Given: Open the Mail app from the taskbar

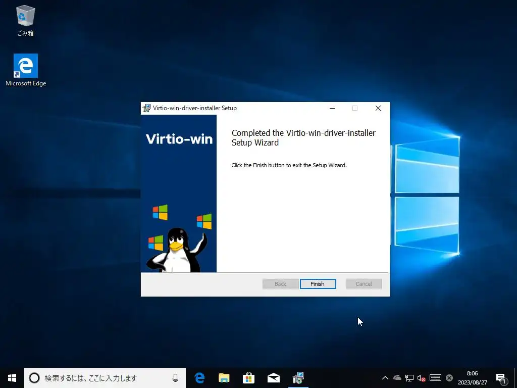Looking at the screenshot, I should pos(273,378).
